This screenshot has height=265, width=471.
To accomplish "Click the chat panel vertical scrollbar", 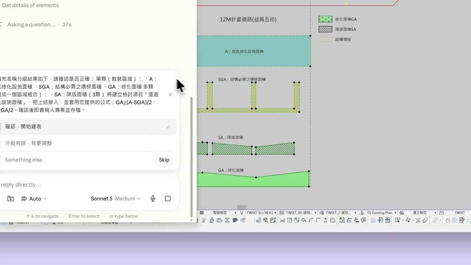I will coord(191,157).
